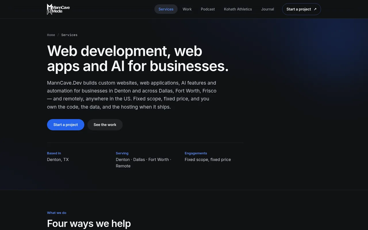Go to the Home breadcrumb link
Image resolution: width=368 pixels, height=230 pixels.
51,35
